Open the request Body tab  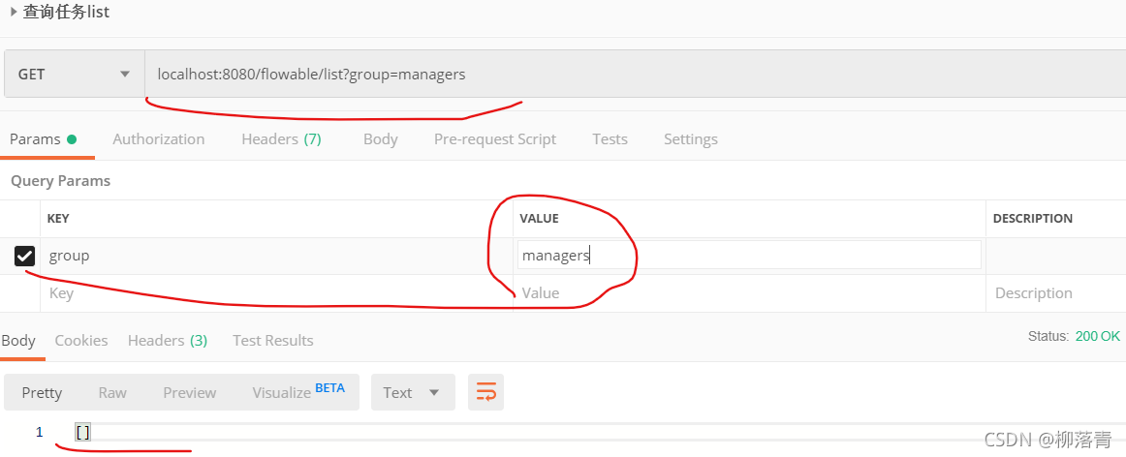(381, 139)
